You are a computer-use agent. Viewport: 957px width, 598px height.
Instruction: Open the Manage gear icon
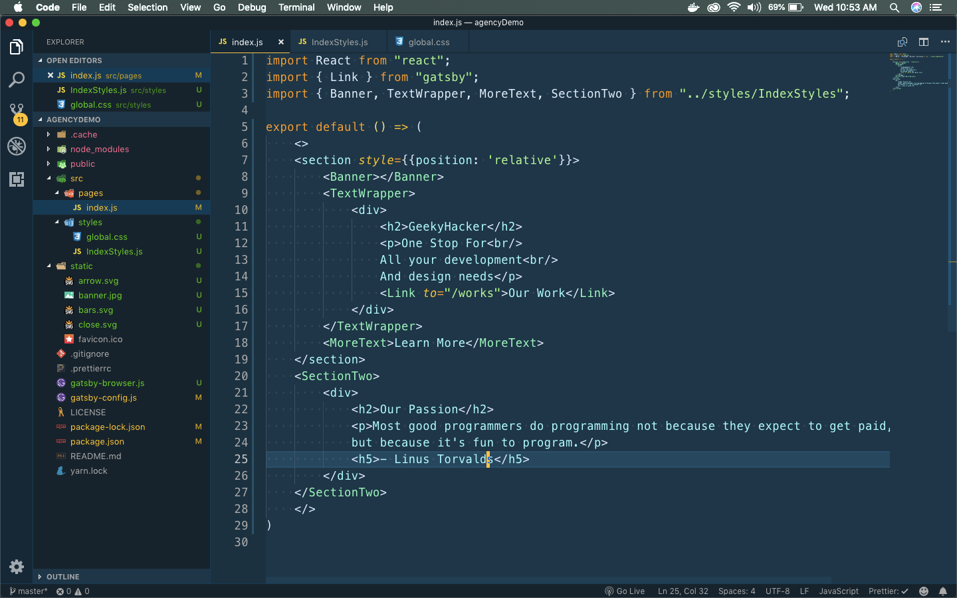17,567
